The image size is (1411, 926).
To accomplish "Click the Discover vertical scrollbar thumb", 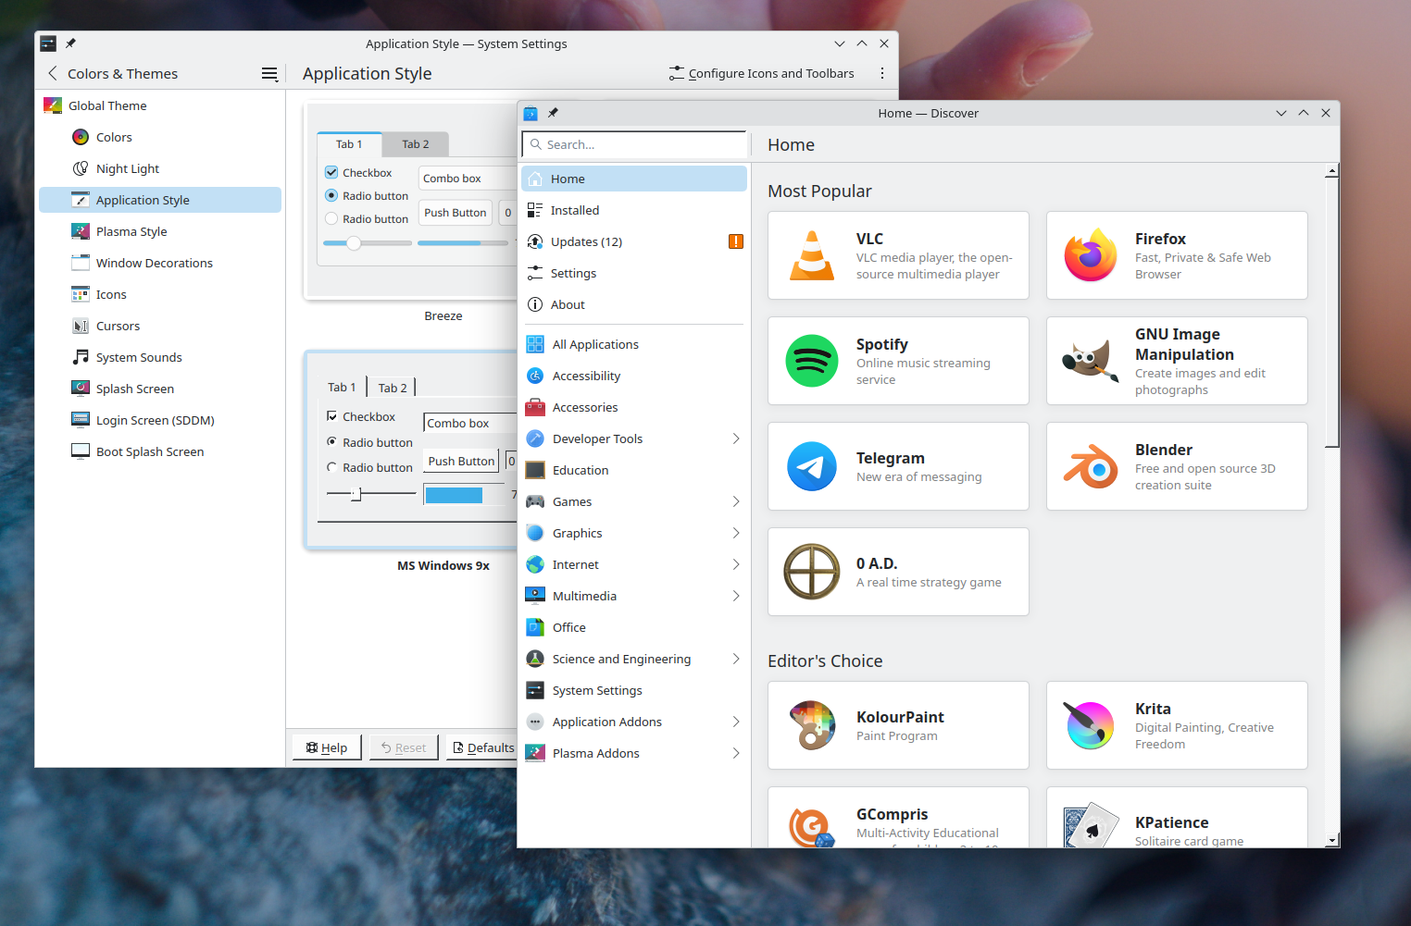I will click(x=1332, y=313).
